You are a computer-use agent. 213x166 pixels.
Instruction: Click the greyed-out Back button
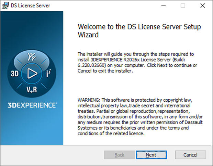click(x=119, y=155)
